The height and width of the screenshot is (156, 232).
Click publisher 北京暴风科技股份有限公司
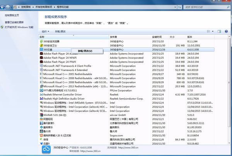(x=124, y=123)
